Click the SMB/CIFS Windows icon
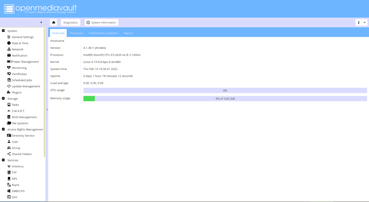 (9, 191)
